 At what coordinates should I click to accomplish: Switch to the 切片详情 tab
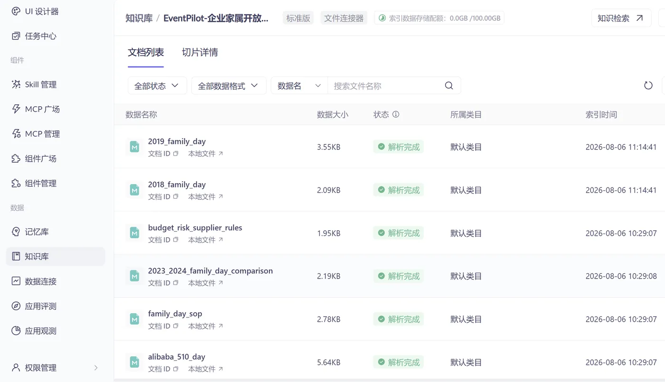pyautogui.click(x=200, y=53)
